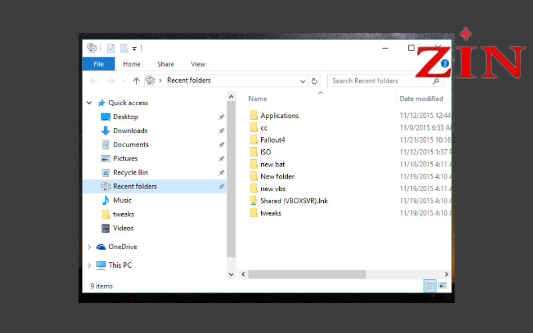
Task: Click navigation pane scroll down arrow
Action: (x=231, y=274)
